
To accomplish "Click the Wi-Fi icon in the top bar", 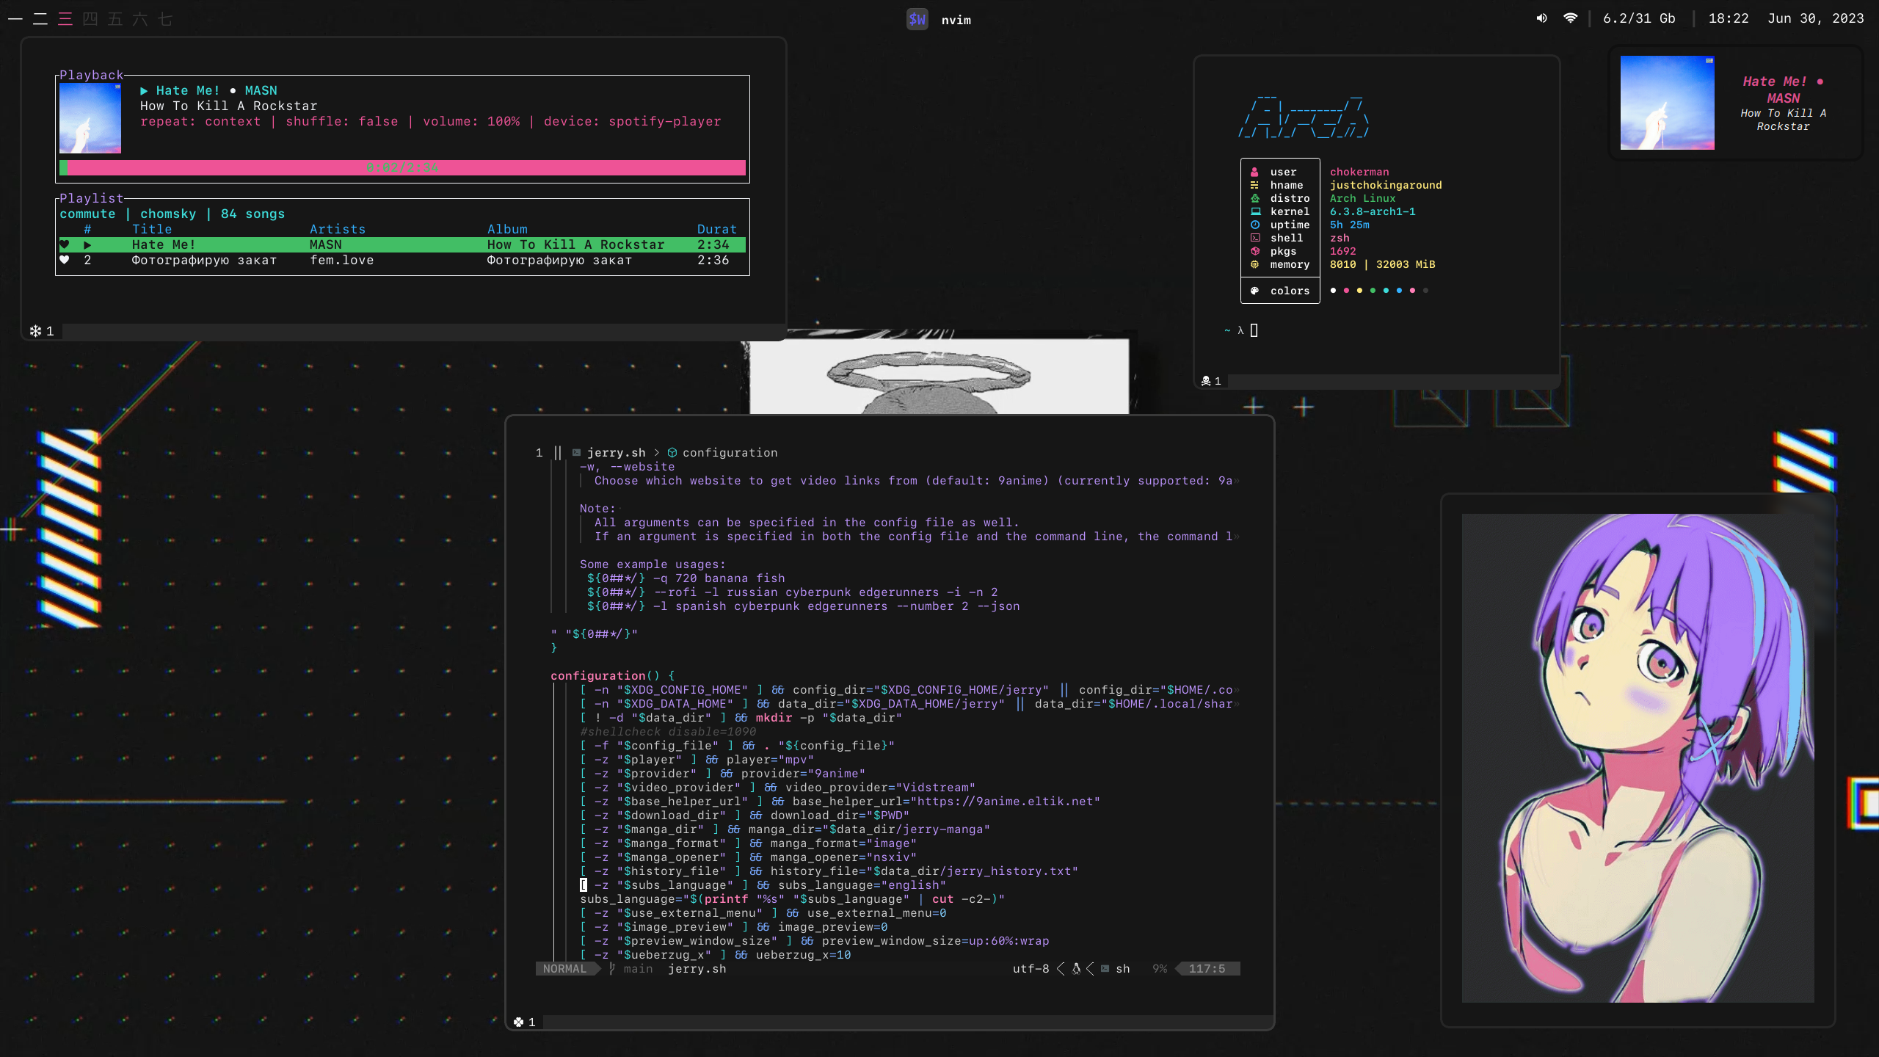I will tap(1571, 18).
